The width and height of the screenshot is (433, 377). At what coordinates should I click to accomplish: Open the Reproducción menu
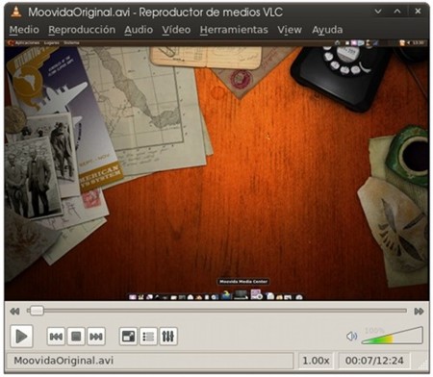[82, 30]
